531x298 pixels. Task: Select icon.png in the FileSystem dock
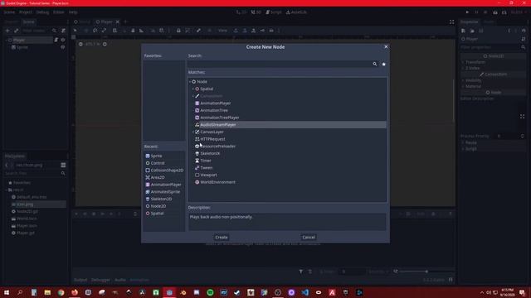(x=24, y=204)
